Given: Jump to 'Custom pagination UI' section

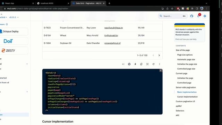Looking at the screenshot, I should pyautogui.click(x=185, y=101).
